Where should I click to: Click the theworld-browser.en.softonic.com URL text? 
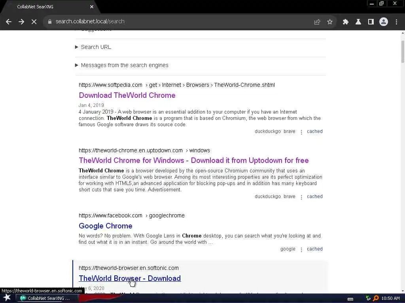tap(129, 268)
